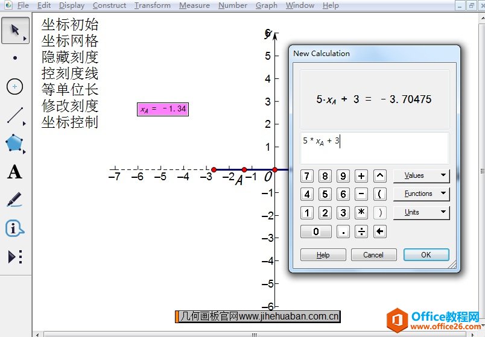Cancel the New Calculation dialog
This screenshot has height=337, width=485.
click(x=373, y=255)
